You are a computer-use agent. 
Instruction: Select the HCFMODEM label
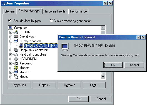pyautogui.click(x=28, y=59)
